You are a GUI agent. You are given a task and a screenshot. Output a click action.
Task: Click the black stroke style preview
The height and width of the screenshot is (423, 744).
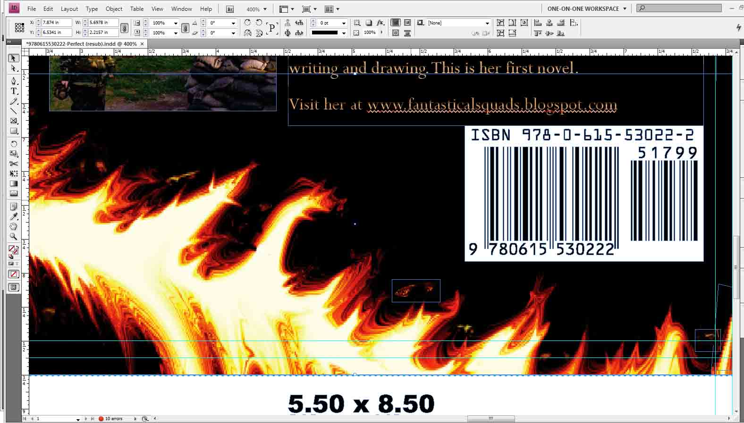[325, 33]
